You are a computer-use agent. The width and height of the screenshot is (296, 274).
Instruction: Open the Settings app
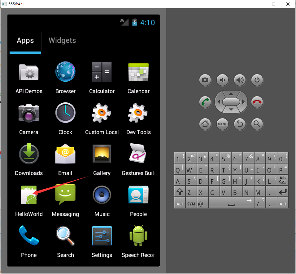click(102, 242)
